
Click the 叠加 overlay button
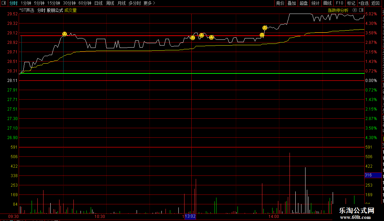tap(292, 3)
